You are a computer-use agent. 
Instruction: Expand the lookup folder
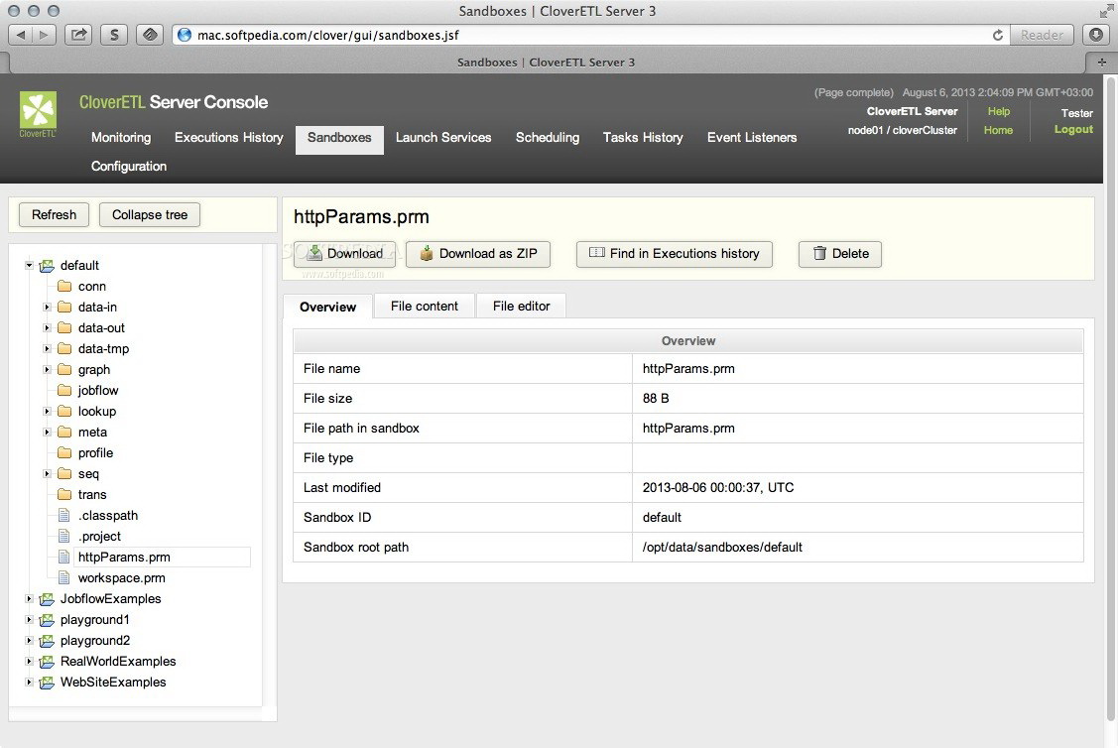click(47, 412)
